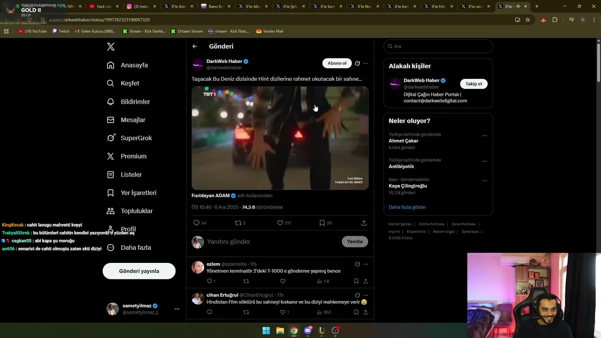Bookmark cihan Ertuğrul's comment

(356, 312)
